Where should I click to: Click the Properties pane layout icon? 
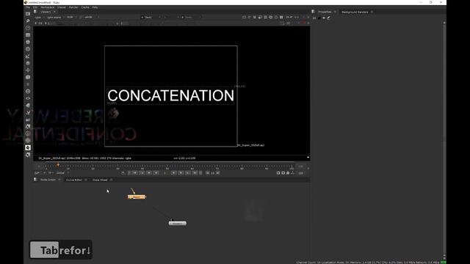point(314,12)
